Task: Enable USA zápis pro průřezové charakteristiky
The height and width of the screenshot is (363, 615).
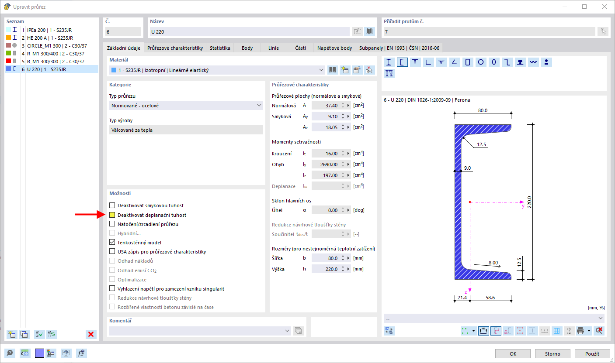Action: click(112, 252)
